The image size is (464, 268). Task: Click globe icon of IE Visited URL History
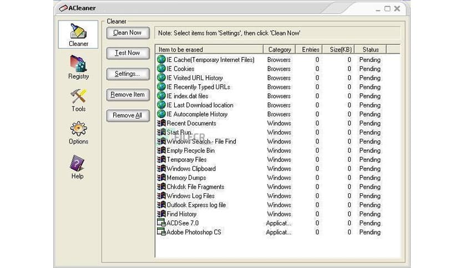(x=162, y=78)
